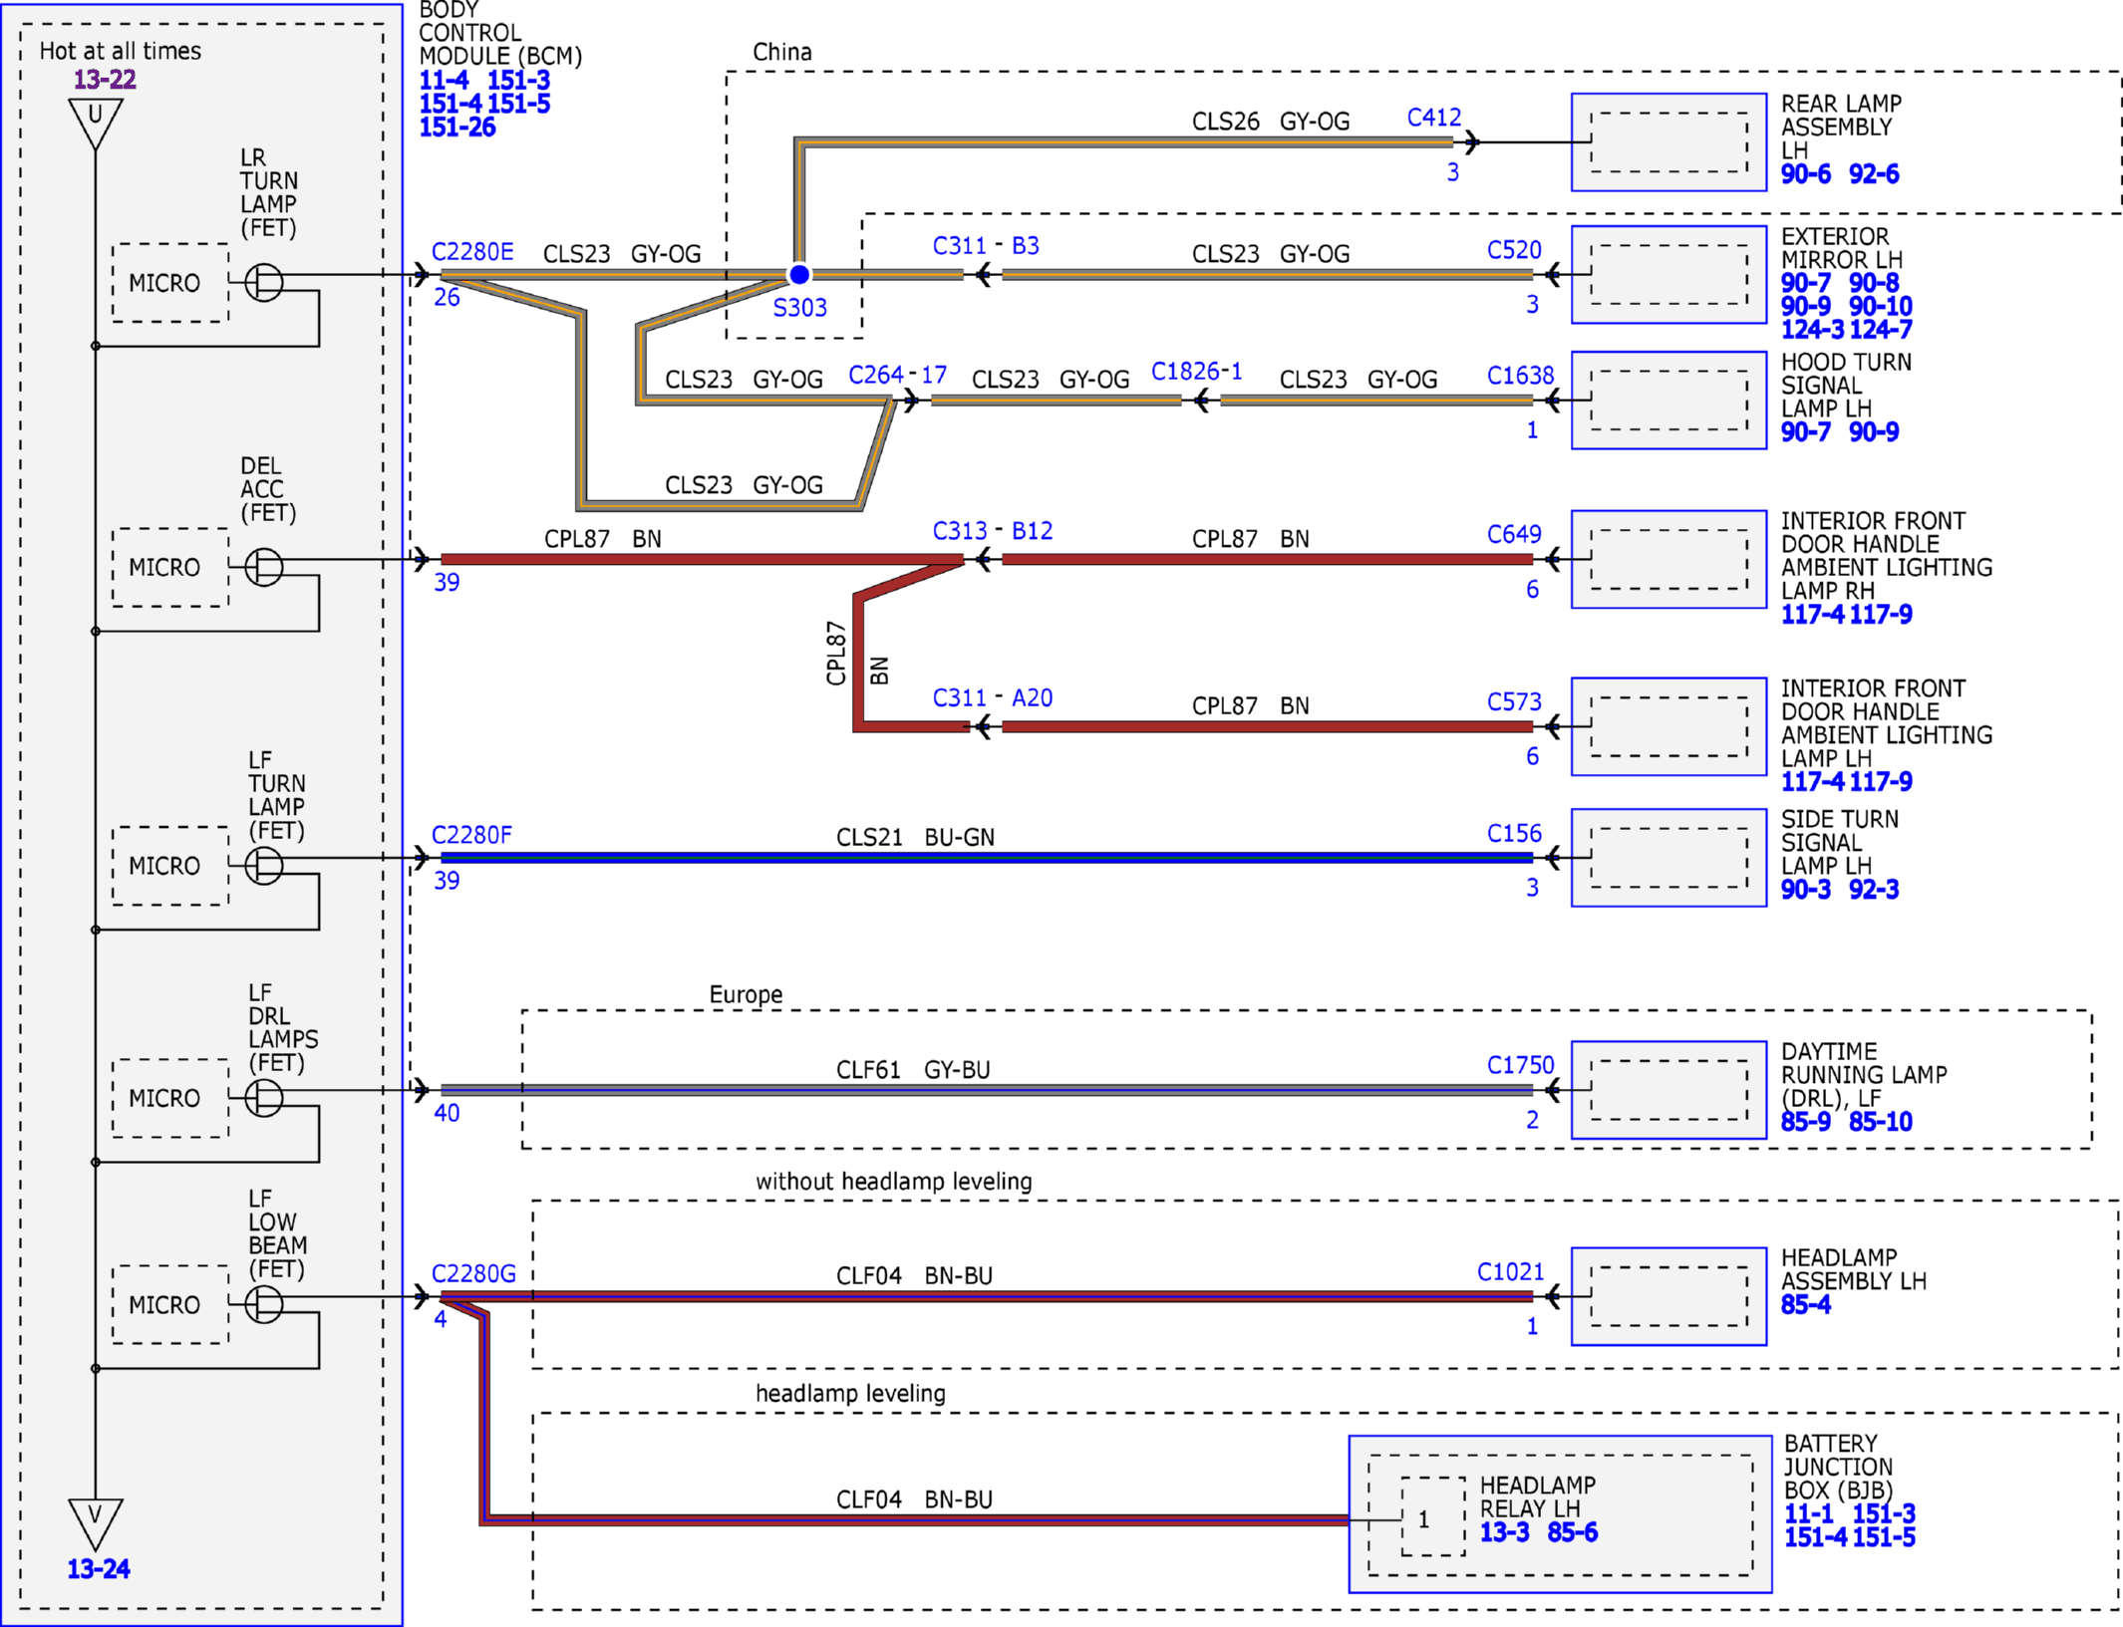Select the Exterior Mirror LH component box
Viewport: 2123px width, 1627px height.
(1668, 274)
